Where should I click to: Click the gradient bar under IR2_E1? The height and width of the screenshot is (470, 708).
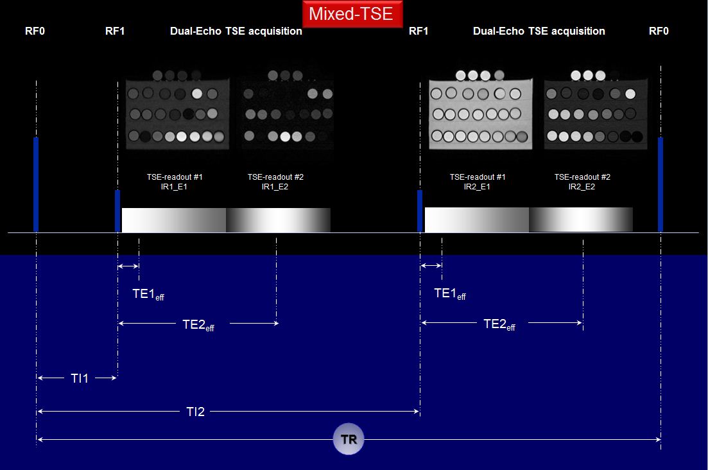coord(476,220)
